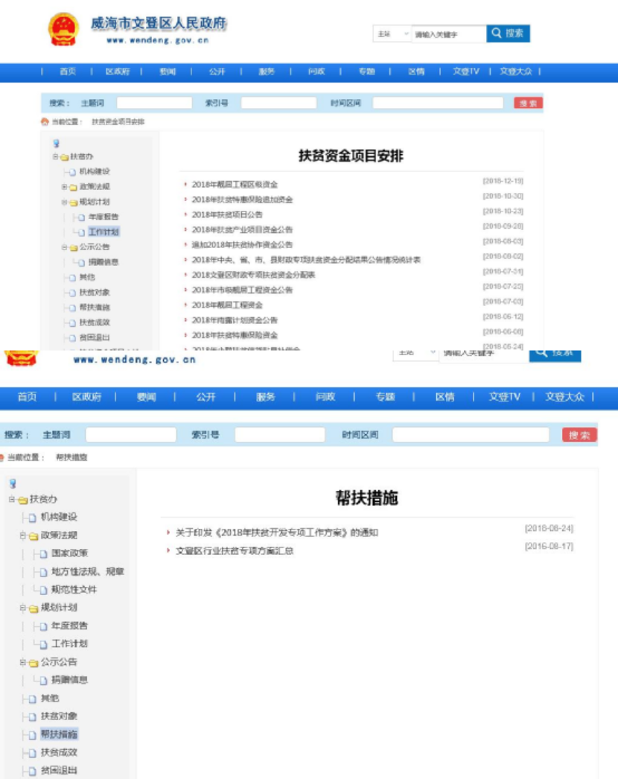
Task: Open the 主站 search scope dropdown
Action: [x=392, y=34]
